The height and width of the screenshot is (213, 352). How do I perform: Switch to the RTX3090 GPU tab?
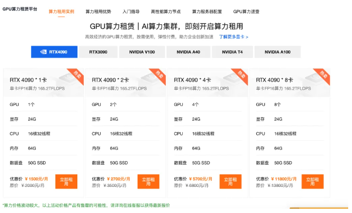(98, 52)
